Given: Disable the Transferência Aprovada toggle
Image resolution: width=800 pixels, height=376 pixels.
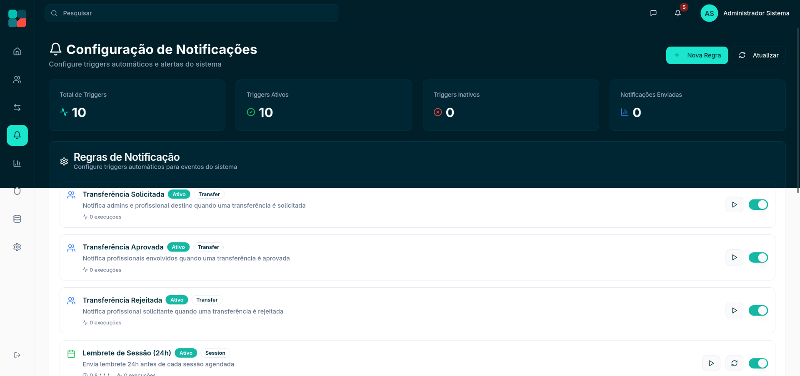Looking at the screenshot, I should pos(758,258).
